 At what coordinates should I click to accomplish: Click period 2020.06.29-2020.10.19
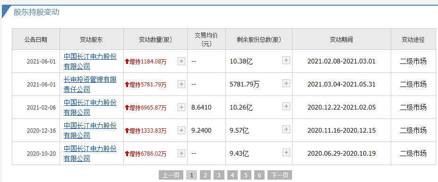click(341, 154)
